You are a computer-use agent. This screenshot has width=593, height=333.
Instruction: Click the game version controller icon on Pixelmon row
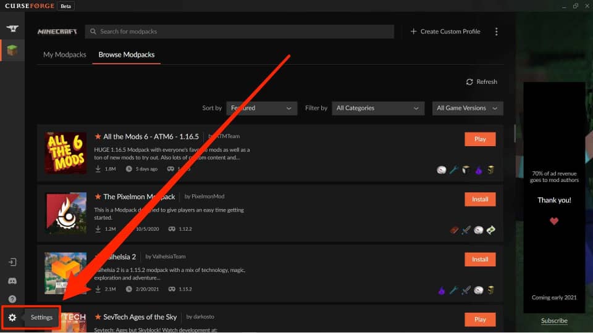[172, 229]
